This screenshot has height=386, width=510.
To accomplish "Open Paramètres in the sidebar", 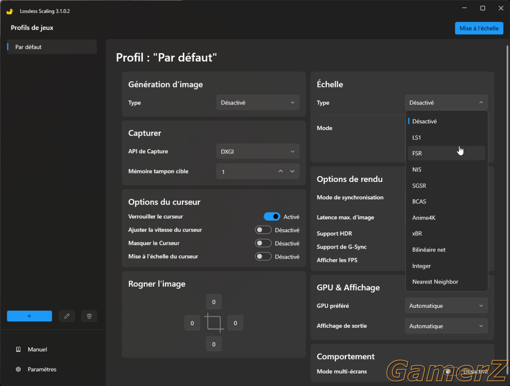I will pos(42,369).
